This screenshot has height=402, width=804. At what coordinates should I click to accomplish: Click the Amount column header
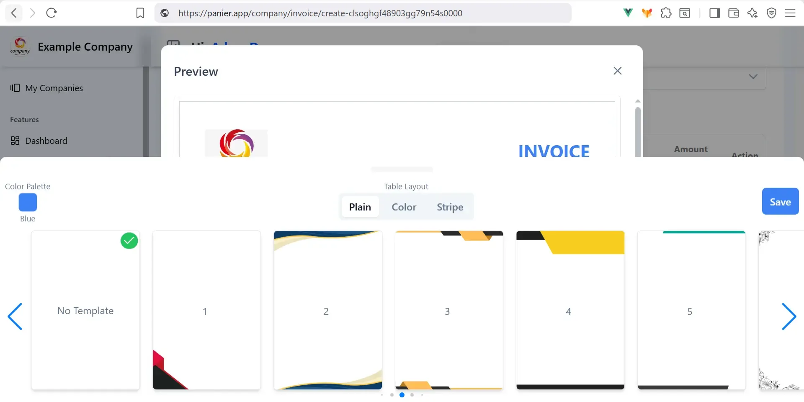[691, 149]
